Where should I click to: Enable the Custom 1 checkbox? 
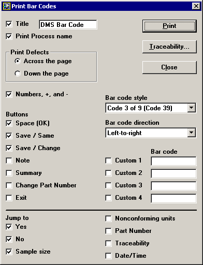click(108, 160)
